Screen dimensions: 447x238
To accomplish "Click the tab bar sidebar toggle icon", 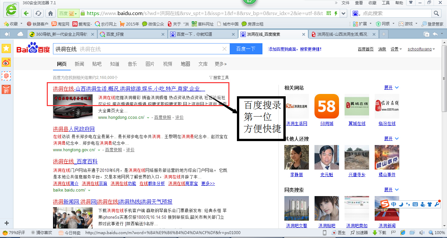I will click(x=7, y=34).
